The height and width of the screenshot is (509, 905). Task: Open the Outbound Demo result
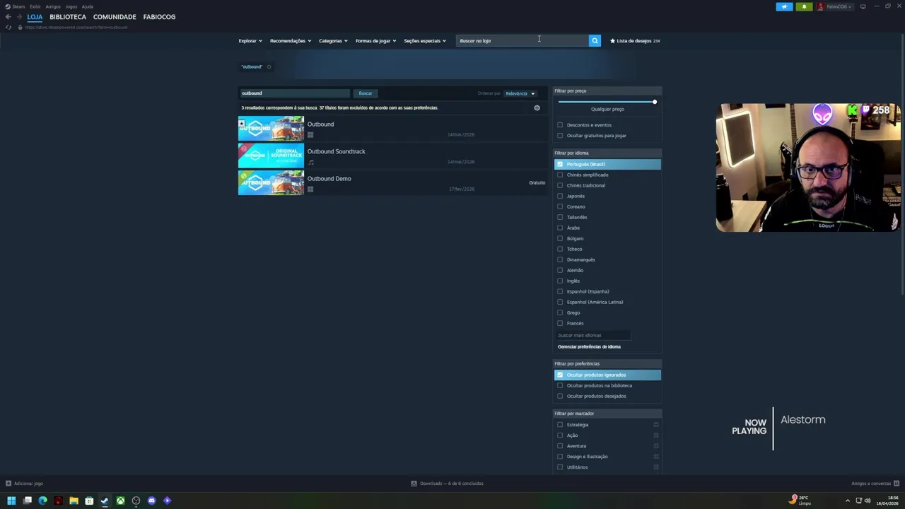click(392, 183)
